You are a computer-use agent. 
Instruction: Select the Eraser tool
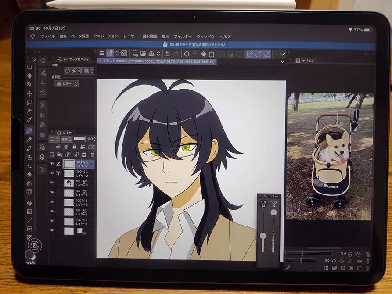click(29, 174)
